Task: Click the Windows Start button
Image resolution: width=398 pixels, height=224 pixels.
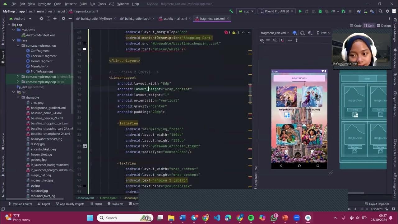Action: click(90, 218)
